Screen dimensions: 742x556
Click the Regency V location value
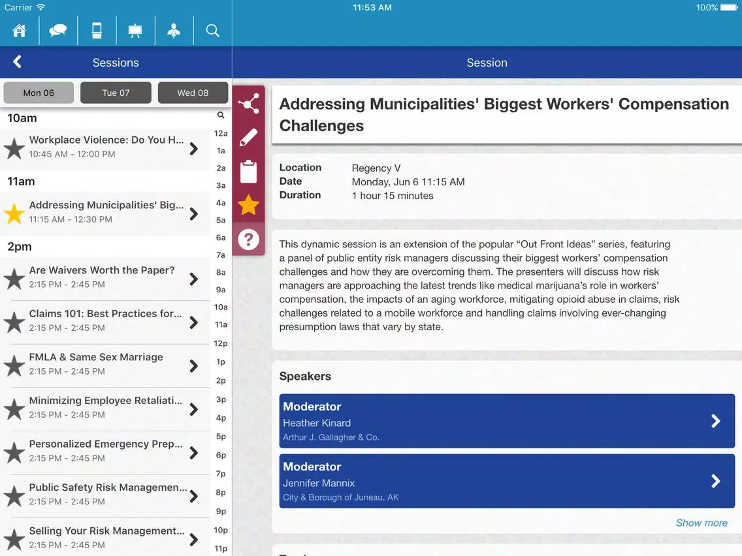point(376,168)
